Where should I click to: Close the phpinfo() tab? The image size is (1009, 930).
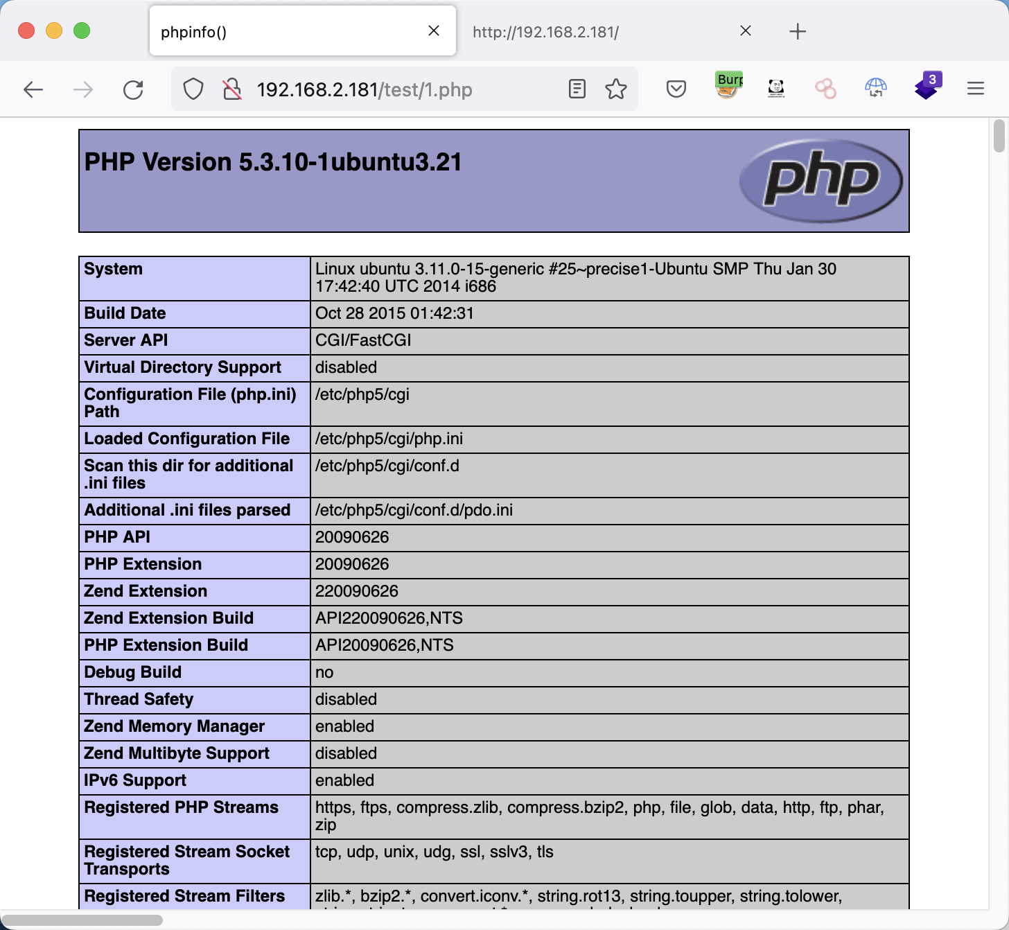pos(434,30)
